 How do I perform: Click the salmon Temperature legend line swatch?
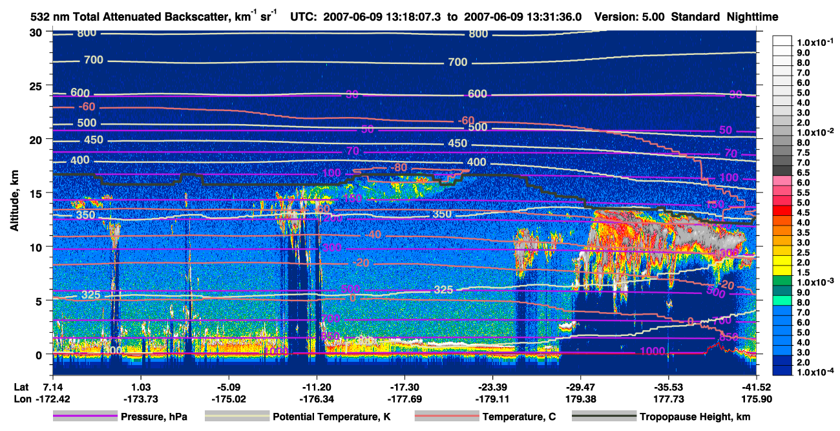[x=446, y=417]
